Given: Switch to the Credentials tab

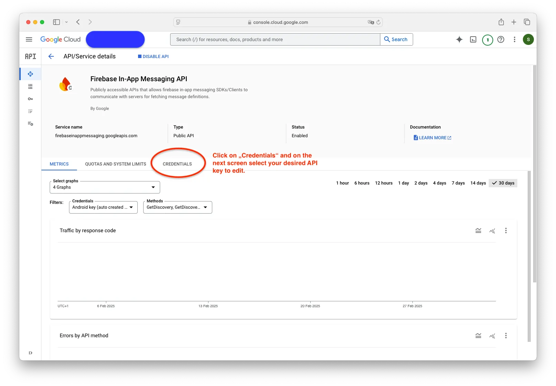Looking at the screenshot, I should pos(177,164).
